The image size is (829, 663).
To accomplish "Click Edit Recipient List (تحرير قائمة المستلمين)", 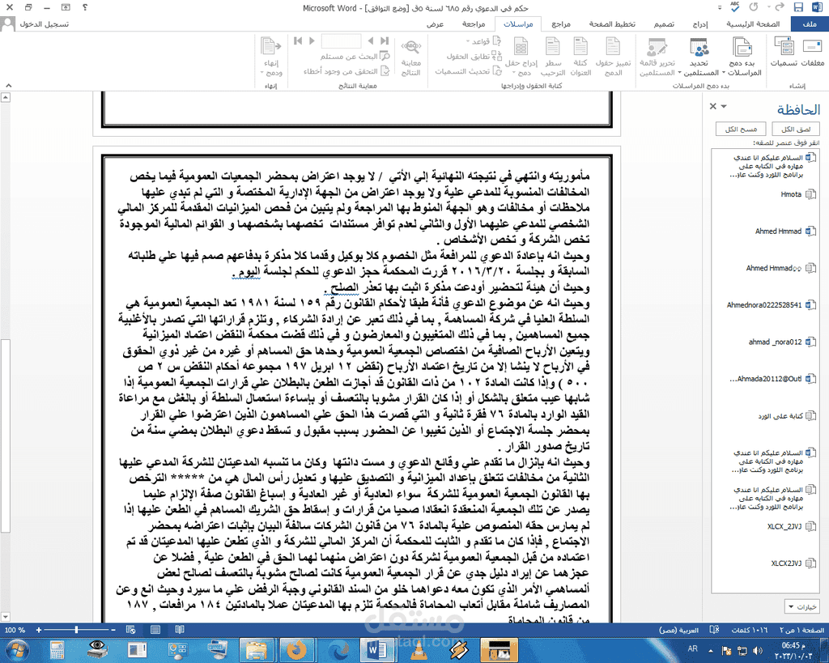I will [657, 56].
